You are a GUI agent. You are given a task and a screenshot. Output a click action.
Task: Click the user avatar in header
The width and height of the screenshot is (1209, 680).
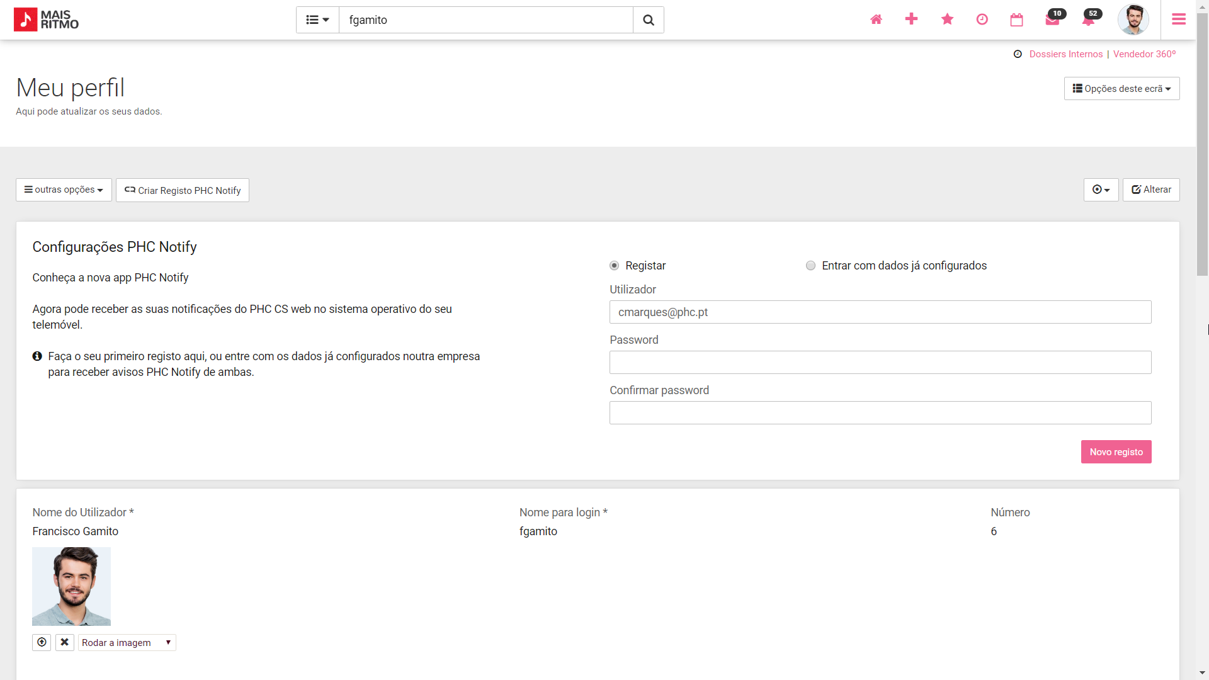tap(1133, 20)
